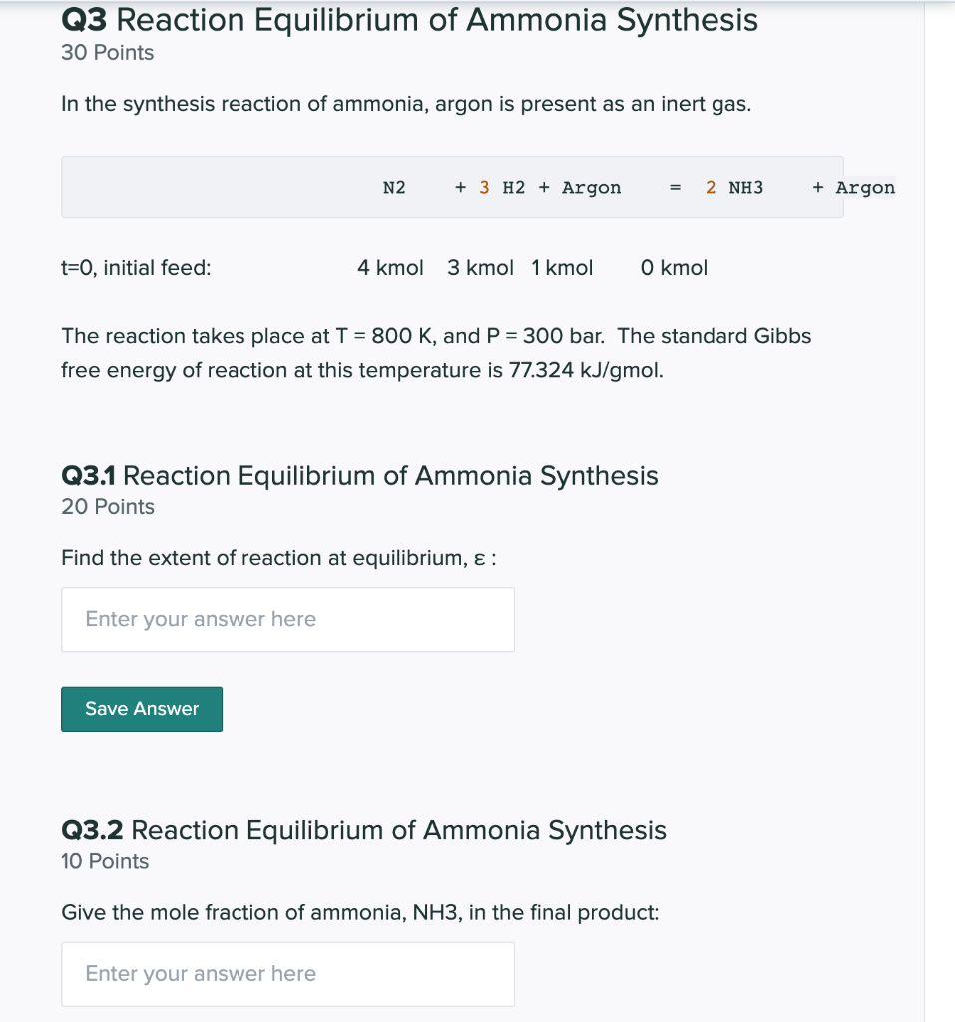Select the reaction equation box
Image resolution: width=955 pixels, height=1022 pixels.
[451, 187]
